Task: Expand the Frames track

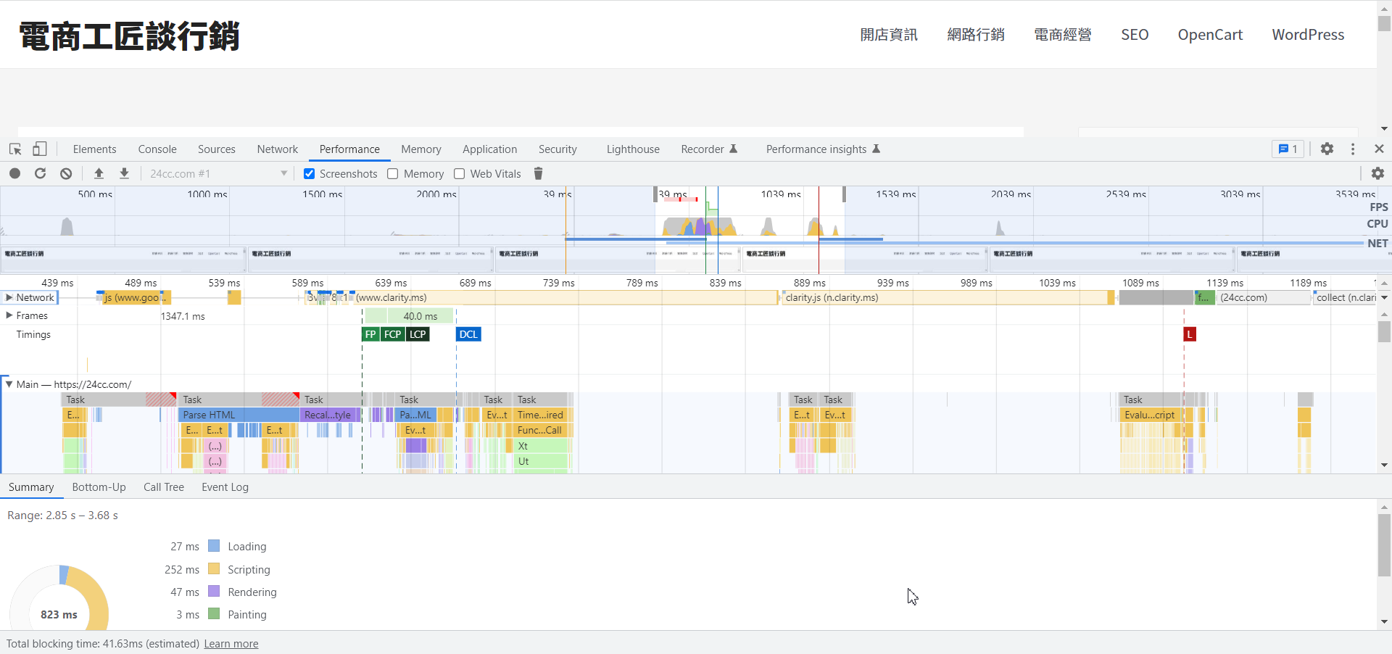Action: [x=9, y=315]
